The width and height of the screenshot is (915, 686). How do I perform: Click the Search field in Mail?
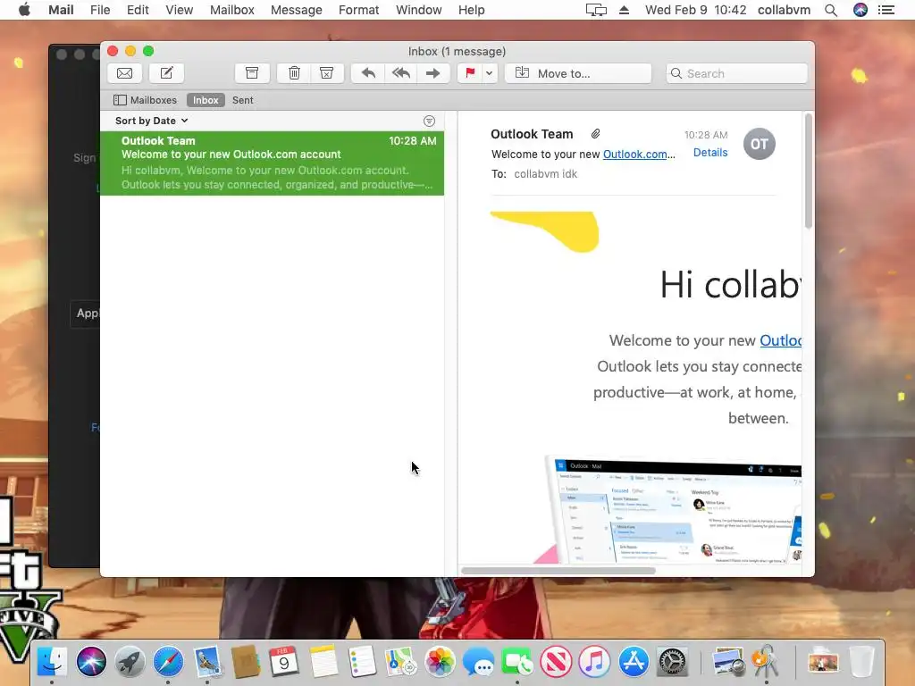pos(737,73)
